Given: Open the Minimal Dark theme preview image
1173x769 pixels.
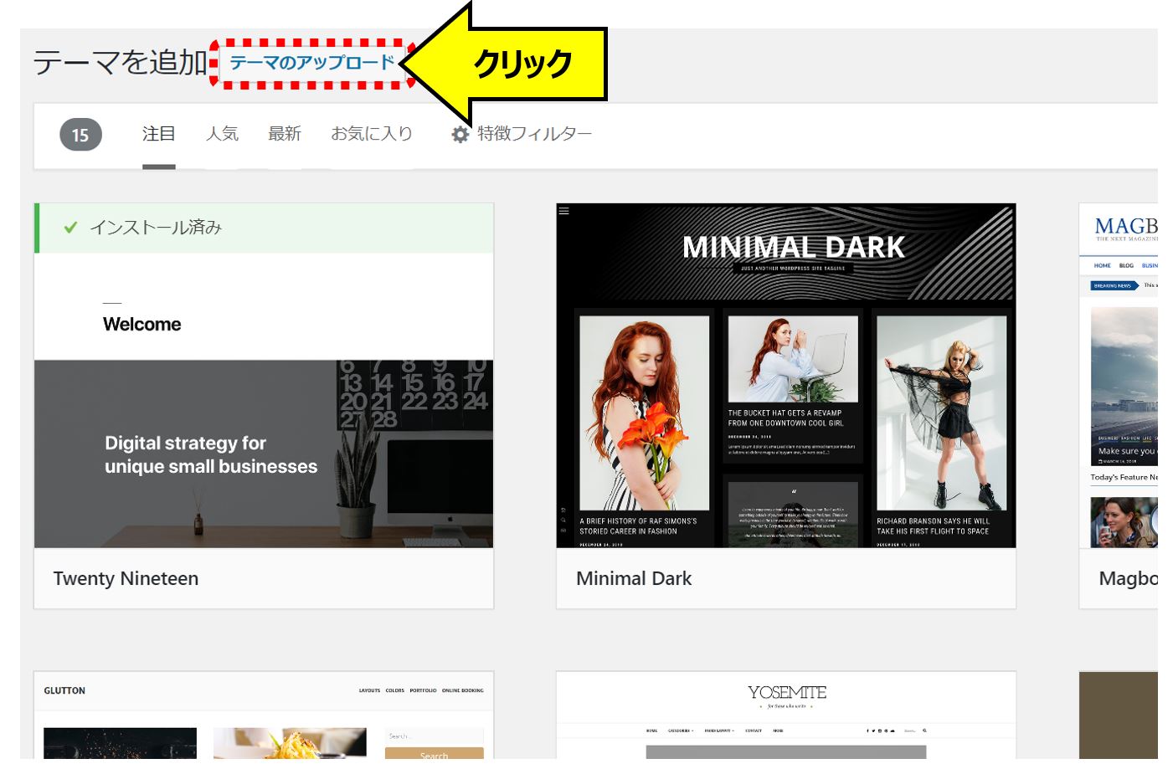Looking at the screenshot, I should point(786,376).
